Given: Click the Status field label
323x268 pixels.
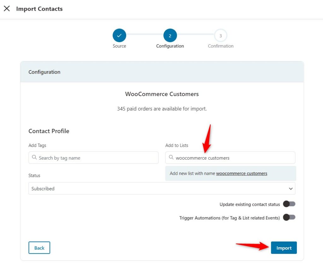Looking at the screenshot, I should coord(34,175).
